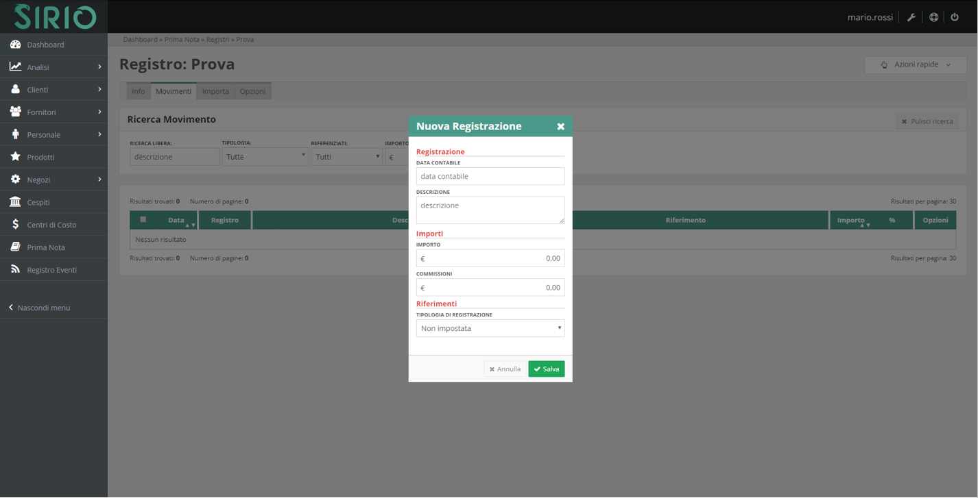This screenshot has height=498, width=978.
Task: Toggle the select-all checkbox in table header
Action: pos(143,220)
